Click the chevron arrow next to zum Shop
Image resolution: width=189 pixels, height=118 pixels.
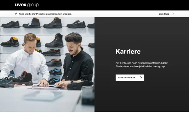173,14
